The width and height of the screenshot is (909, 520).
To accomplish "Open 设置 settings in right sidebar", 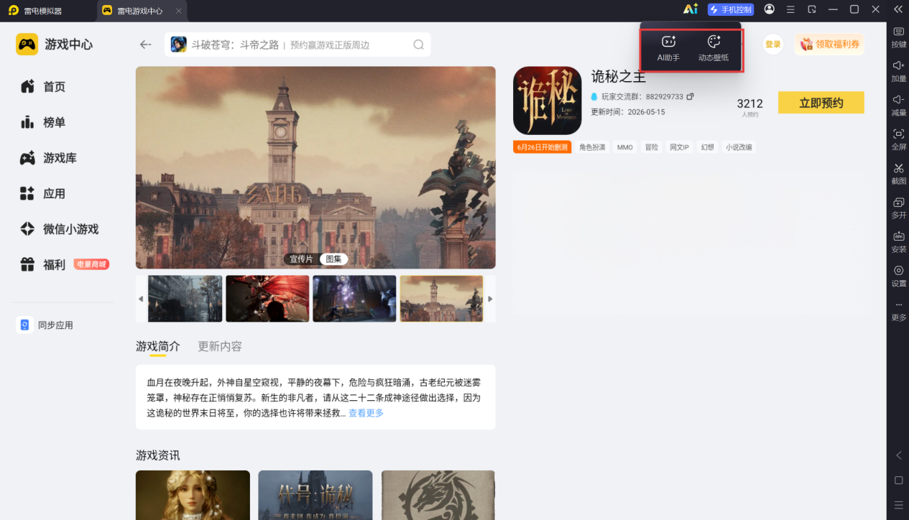I will 898,277.
